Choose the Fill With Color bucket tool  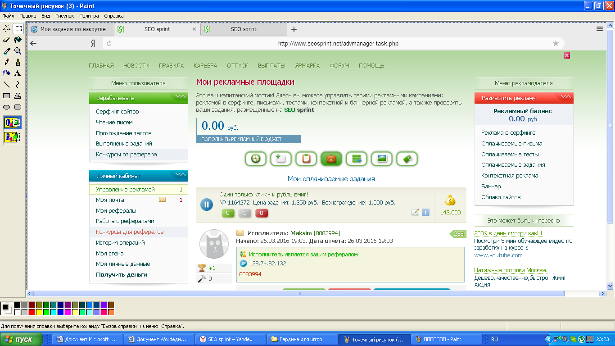point(18,40)
